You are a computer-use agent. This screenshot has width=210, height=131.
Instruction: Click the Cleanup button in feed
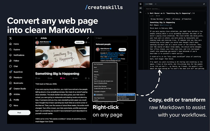tap(176, 19)
